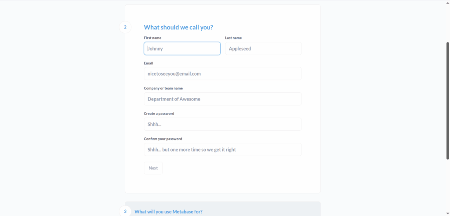
Task: Click the Confirm your password field
Action: [x=222, y=150]
